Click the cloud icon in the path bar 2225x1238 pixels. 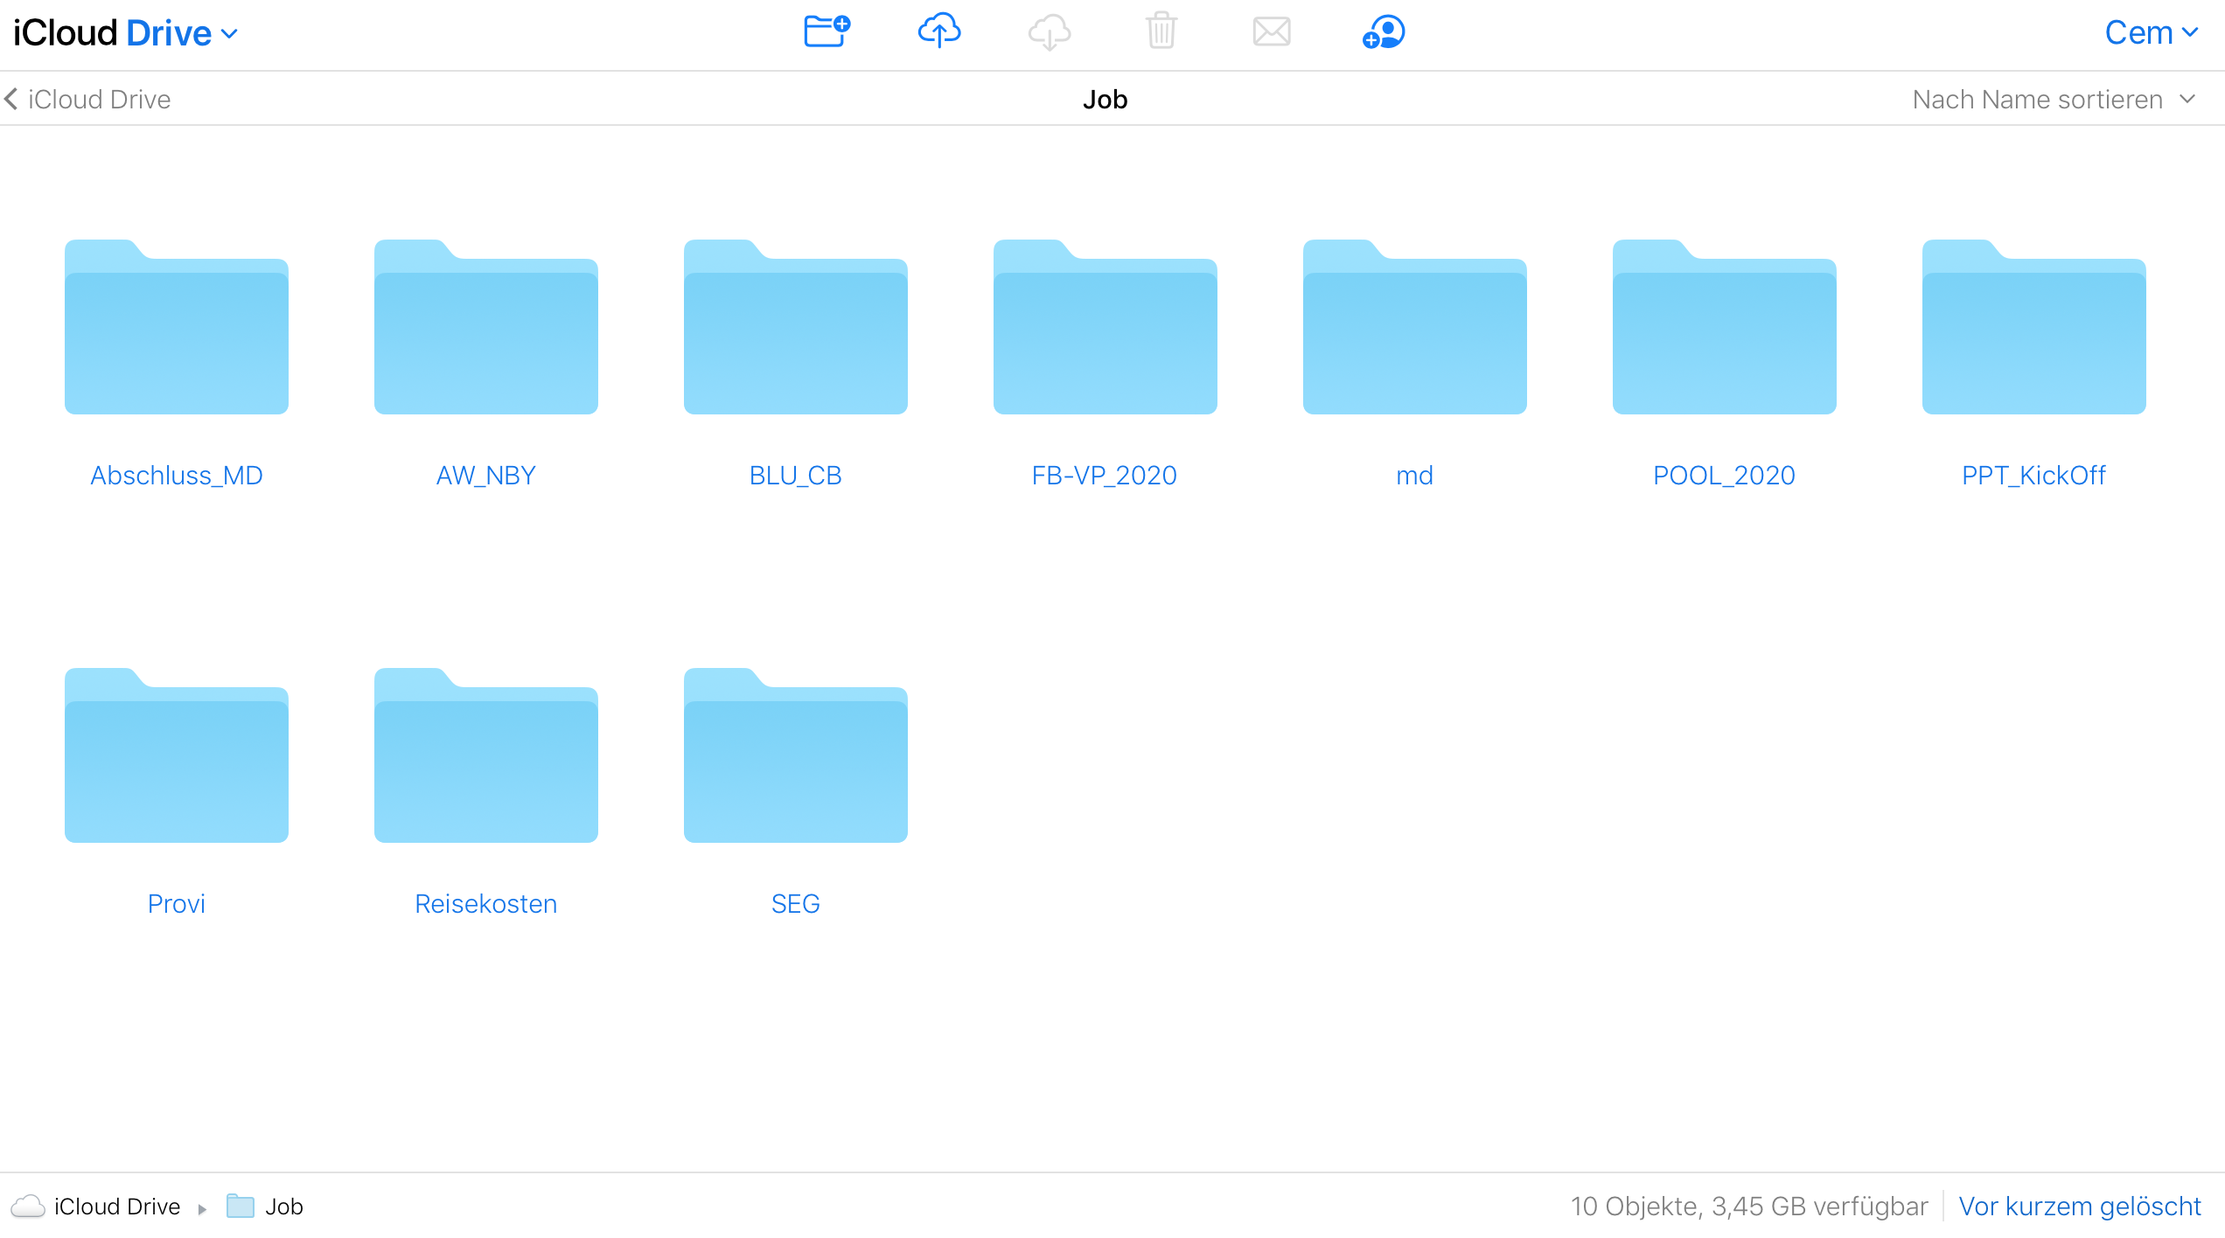[28, 1207]
